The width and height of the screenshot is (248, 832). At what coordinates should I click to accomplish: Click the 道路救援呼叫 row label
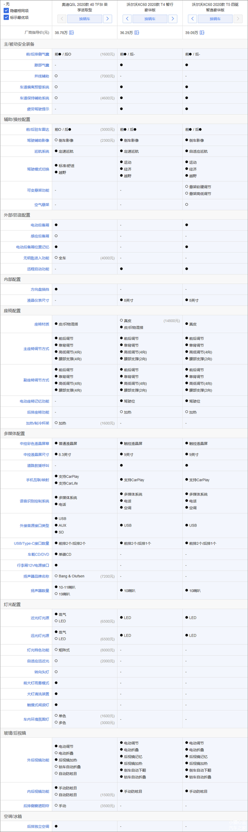(38, 466)
